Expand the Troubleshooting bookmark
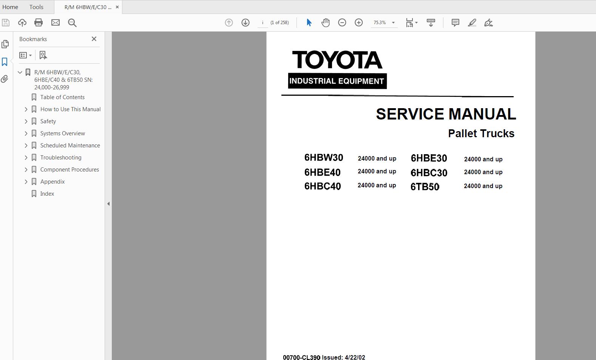The width and height of the screenshot is (596, 360). (x=26, y=158)
